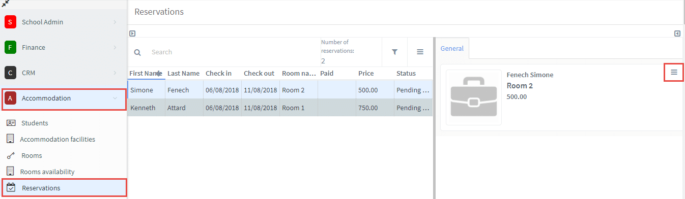Expand the Finance chevron
The image size is (685, 199).
tap(115, 48)
